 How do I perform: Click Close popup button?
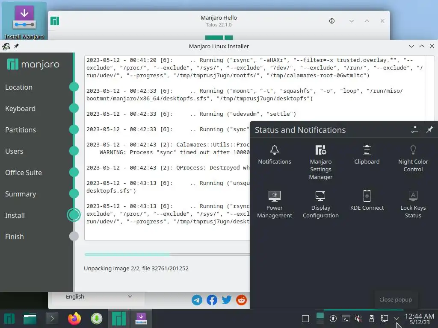tap(395, 299)
